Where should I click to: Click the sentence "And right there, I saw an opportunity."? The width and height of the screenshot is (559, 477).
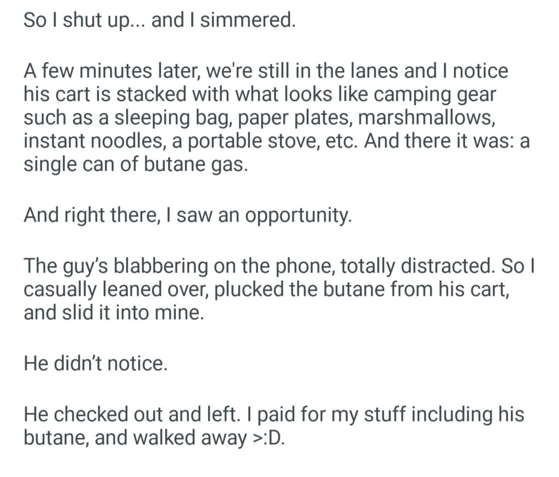tap(186, 215)
